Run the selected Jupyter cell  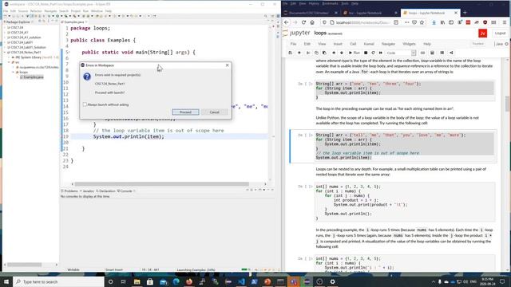point(355,53)
